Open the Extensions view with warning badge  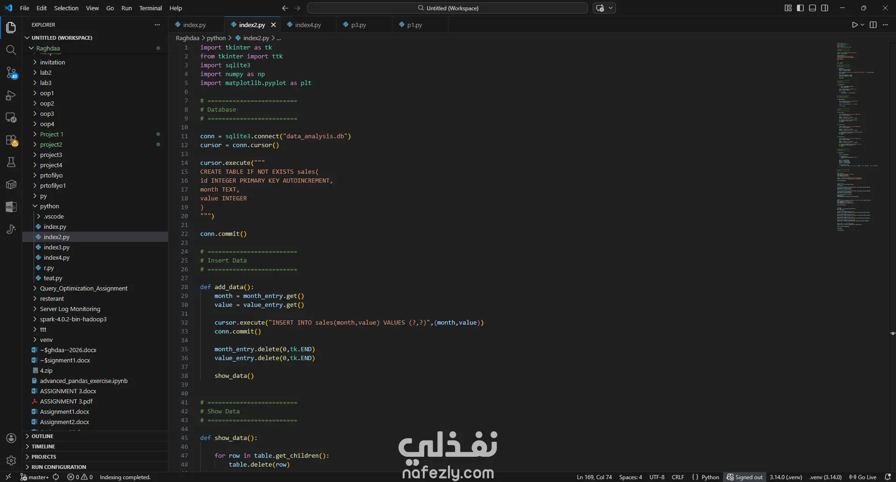pyautogui.click(x=11, y=140)
